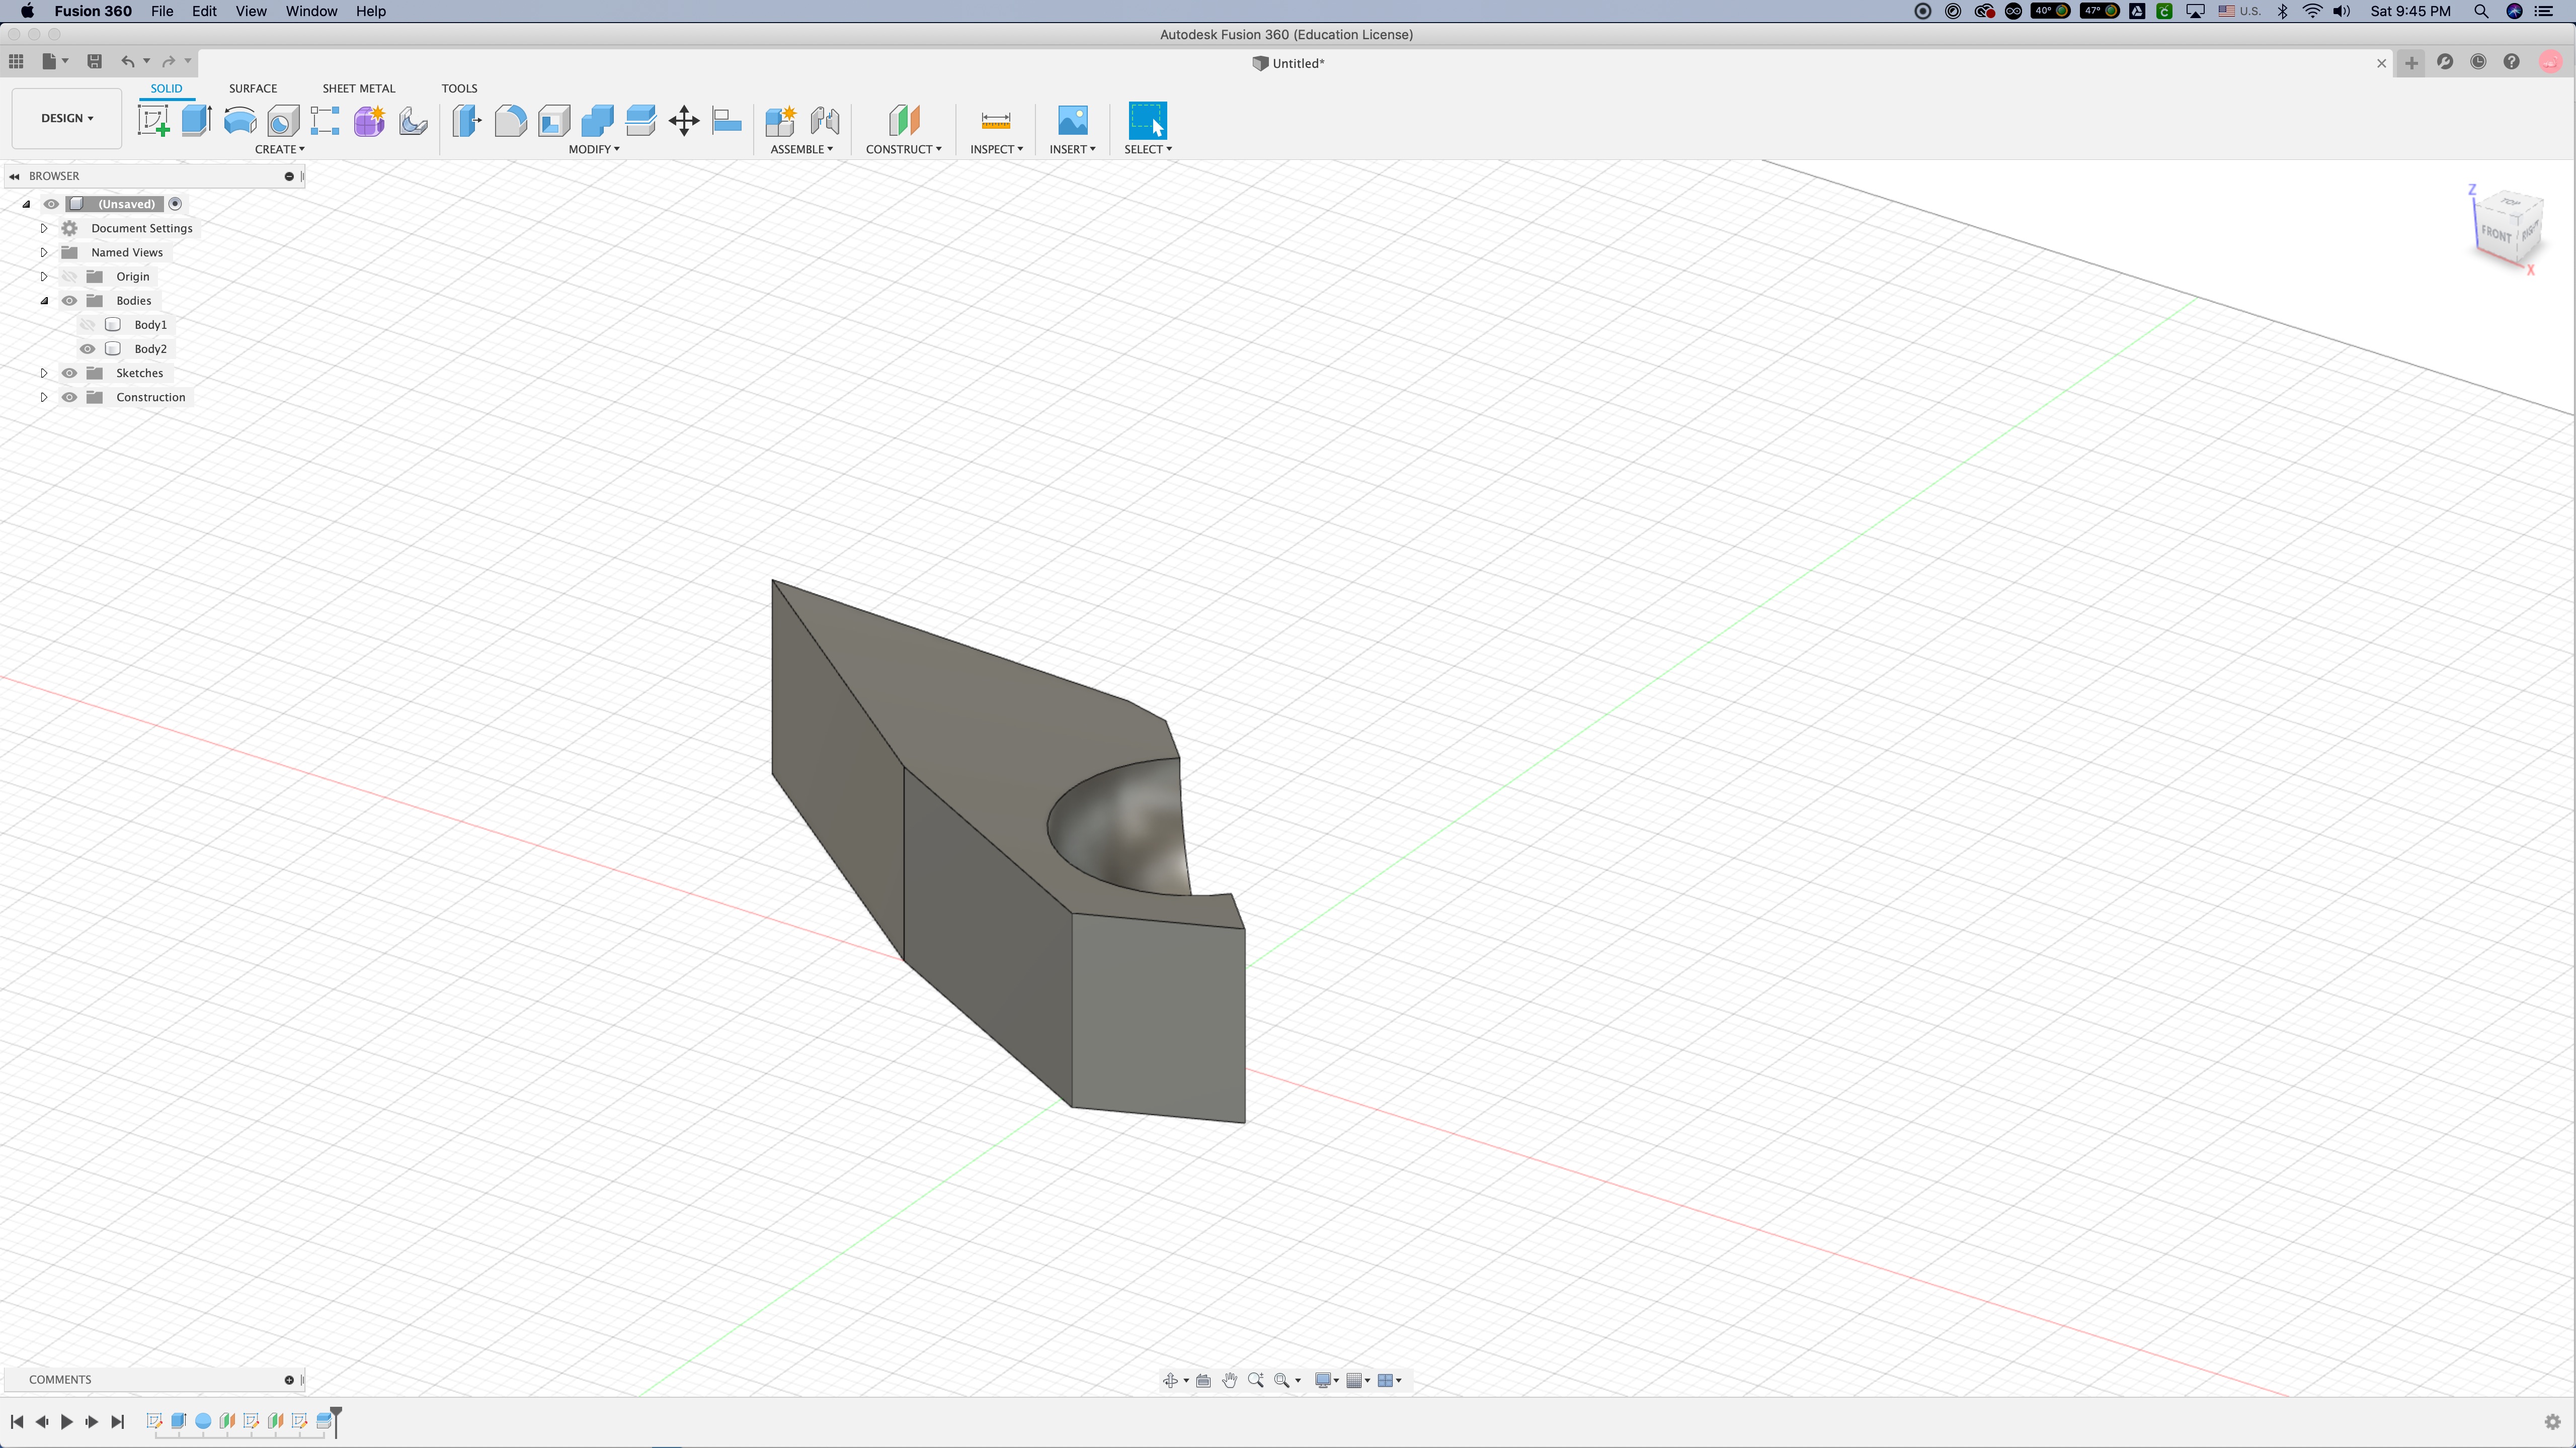
Task: Select the Align tool icon
Action: (727, 121)
